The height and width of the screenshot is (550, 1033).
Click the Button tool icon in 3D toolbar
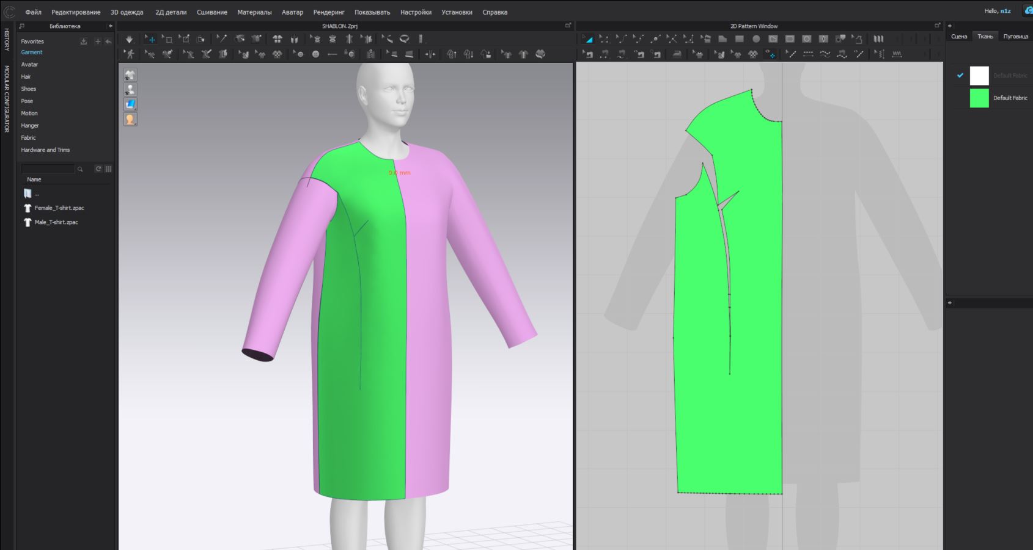[315, 54]
